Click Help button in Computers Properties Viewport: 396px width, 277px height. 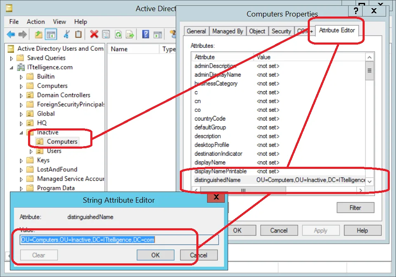click(x=363, y=230)
